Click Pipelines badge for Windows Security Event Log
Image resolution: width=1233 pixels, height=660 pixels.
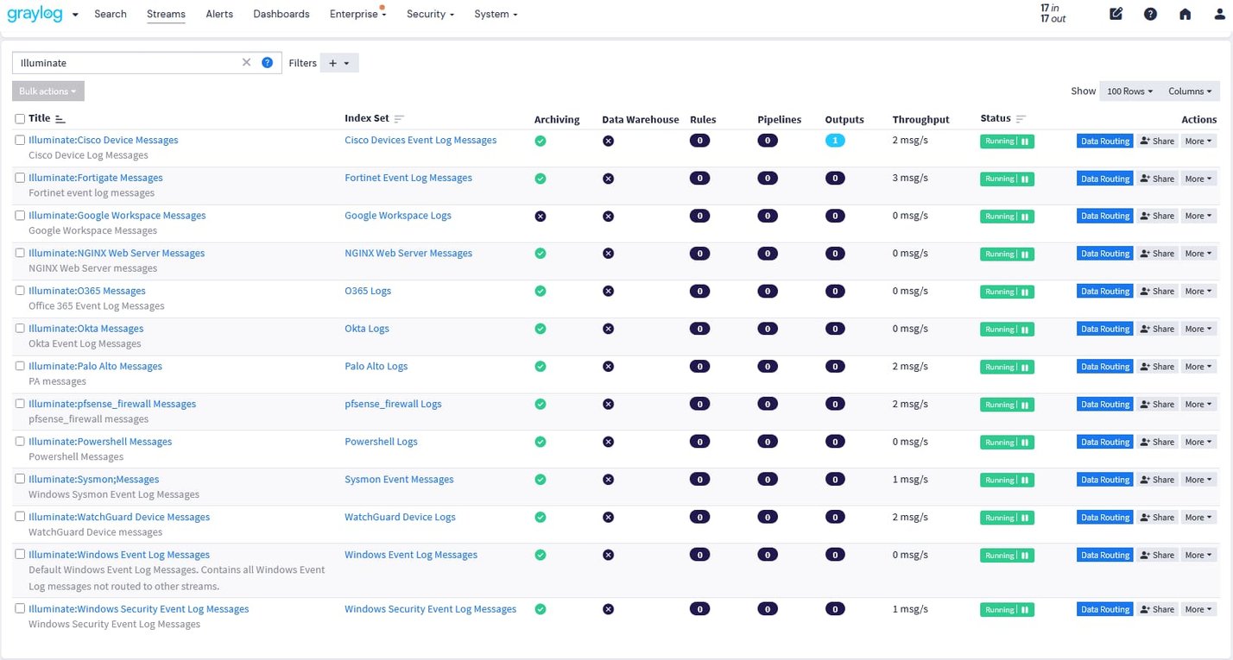768,609
